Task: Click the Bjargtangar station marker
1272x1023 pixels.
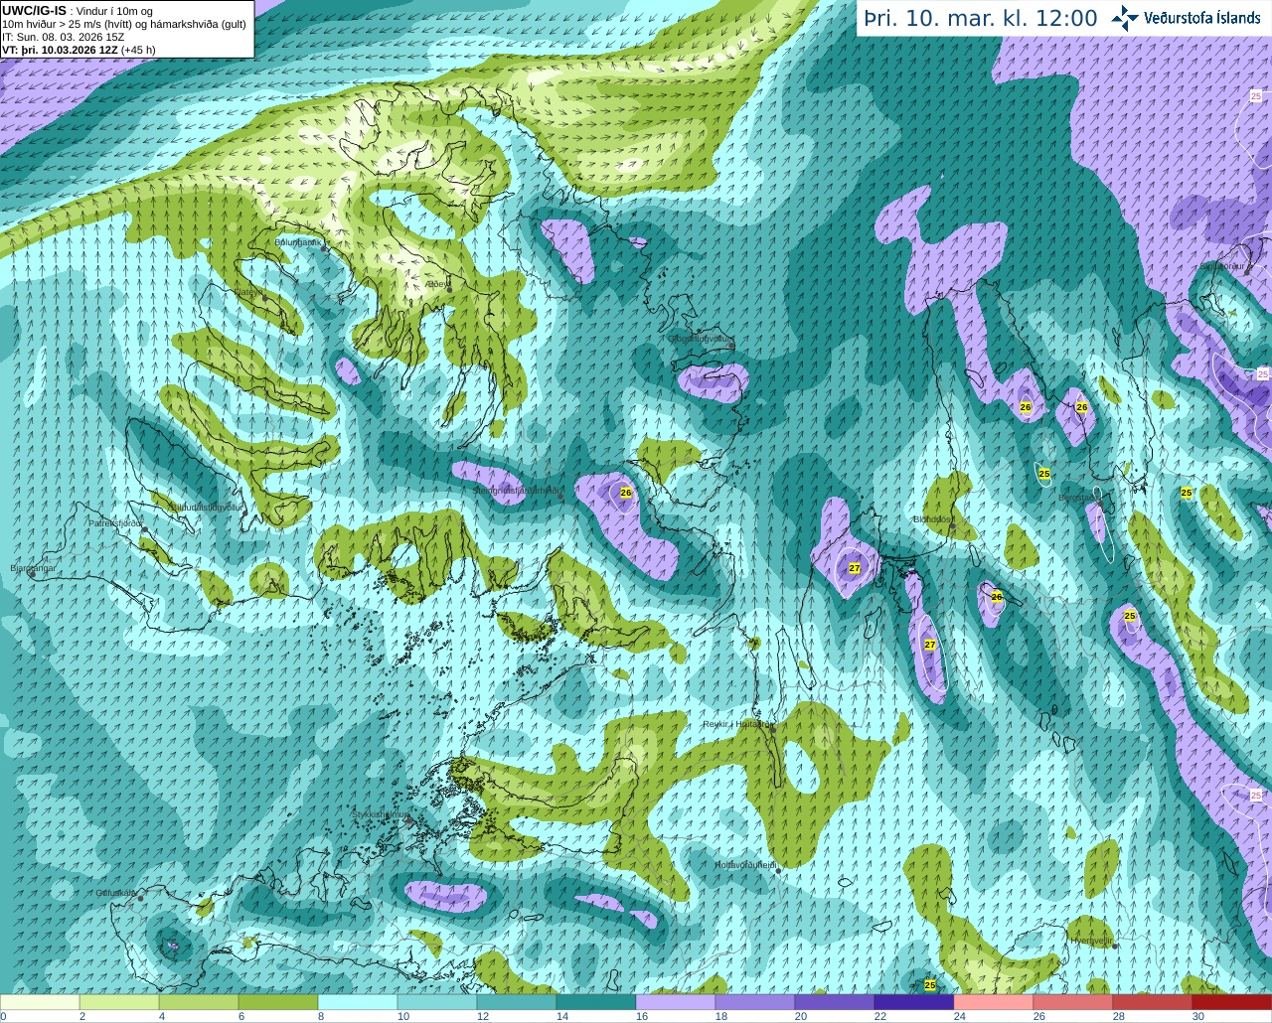Action: point(32,573)
